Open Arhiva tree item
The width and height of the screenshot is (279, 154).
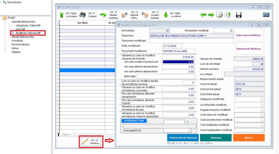point(15,48)
